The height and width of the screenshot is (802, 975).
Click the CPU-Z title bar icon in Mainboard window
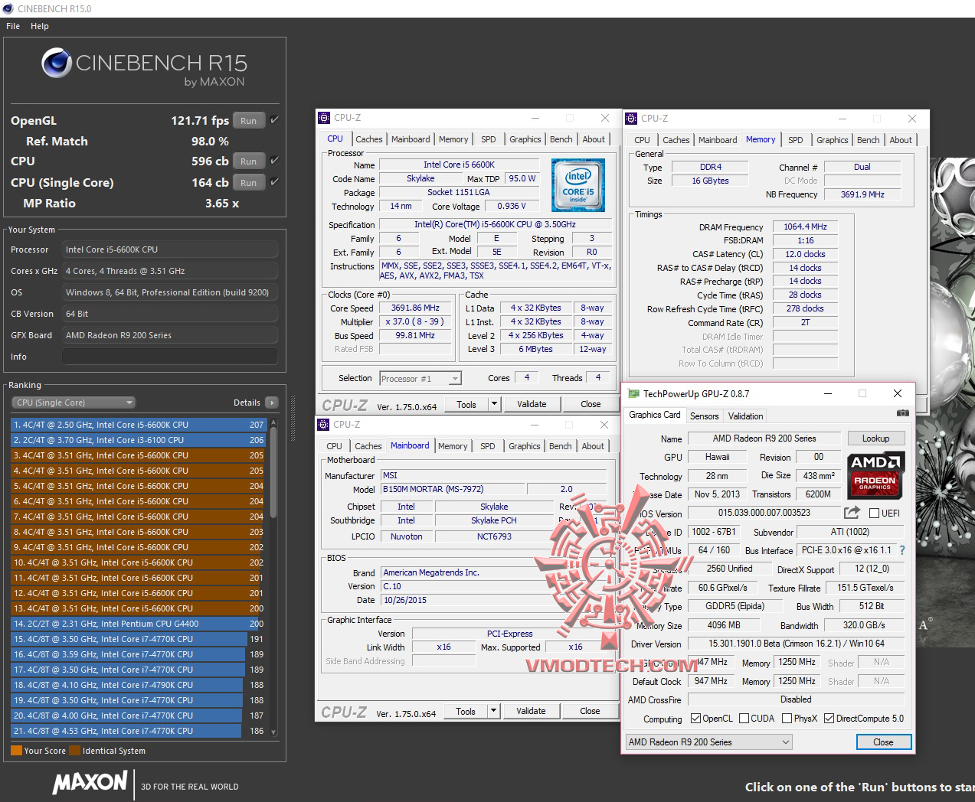323,425
